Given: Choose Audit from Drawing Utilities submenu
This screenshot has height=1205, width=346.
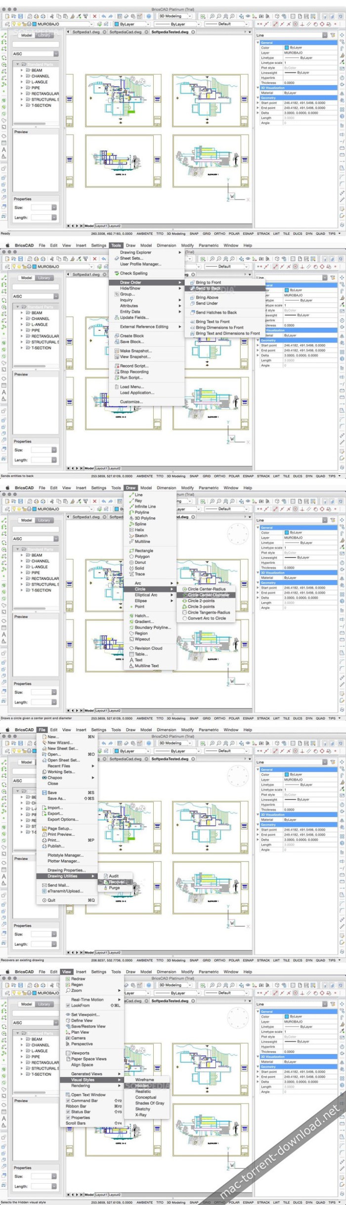Looking at the screenshot, I should (x=114, y=876).
